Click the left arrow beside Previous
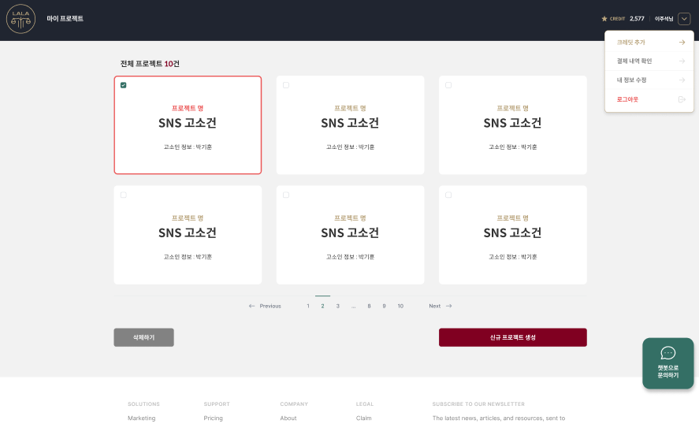This screenshot has height=424, width=699. (x=252, y=306)
